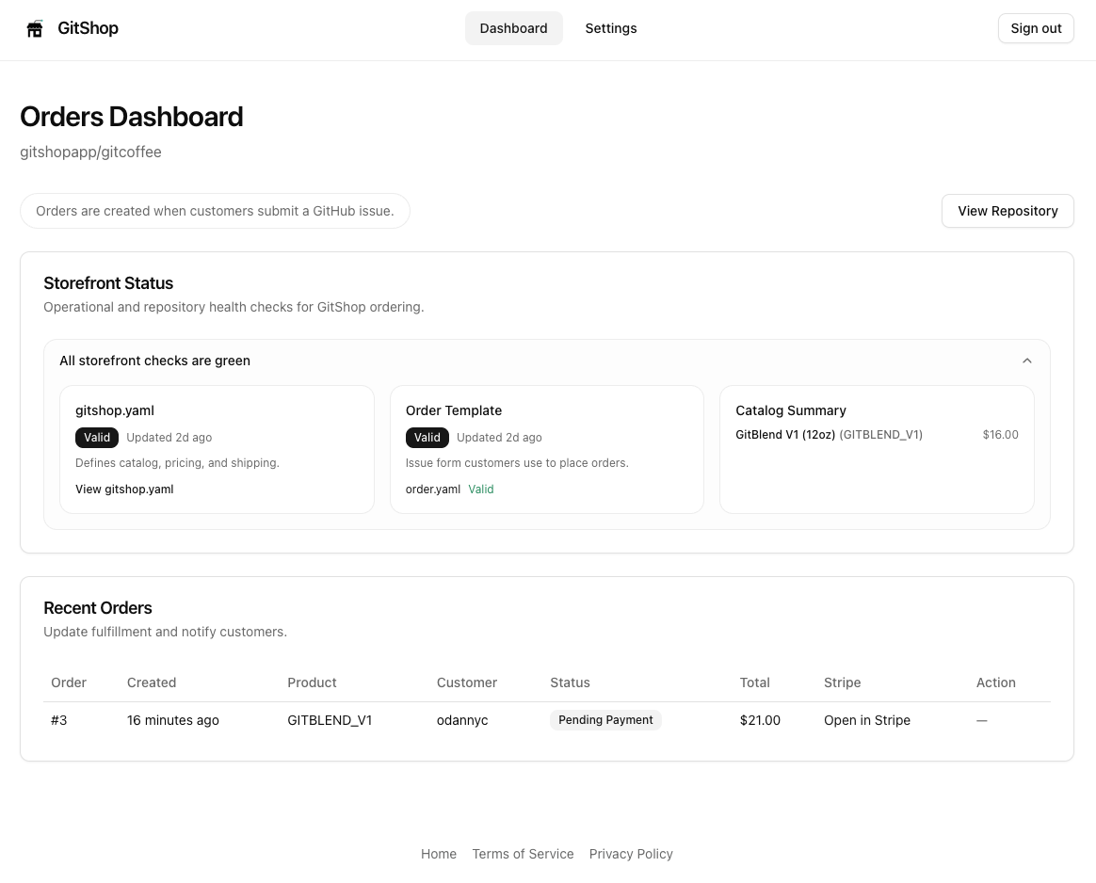Open the Privacy Policy
The width and height of the screenshot is (1096, 883).
coord(630,854)
